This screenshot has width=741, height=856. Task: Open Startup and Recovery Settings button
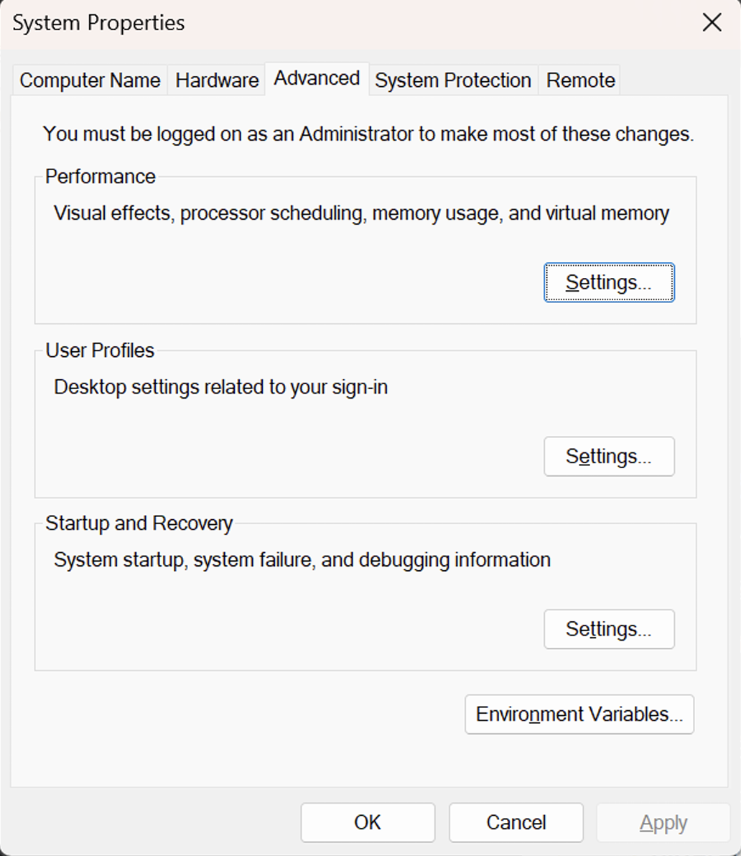click(609, 630)
